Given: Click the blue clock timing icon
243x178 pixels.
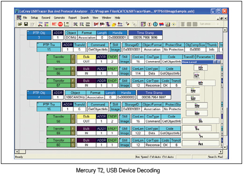Looking at the screenshot, I should pos(155,24).
